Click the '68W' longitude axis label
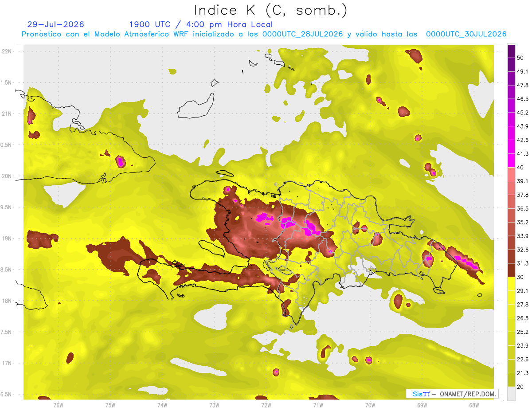Screen dimensions: 532x411 pos(474,405)
